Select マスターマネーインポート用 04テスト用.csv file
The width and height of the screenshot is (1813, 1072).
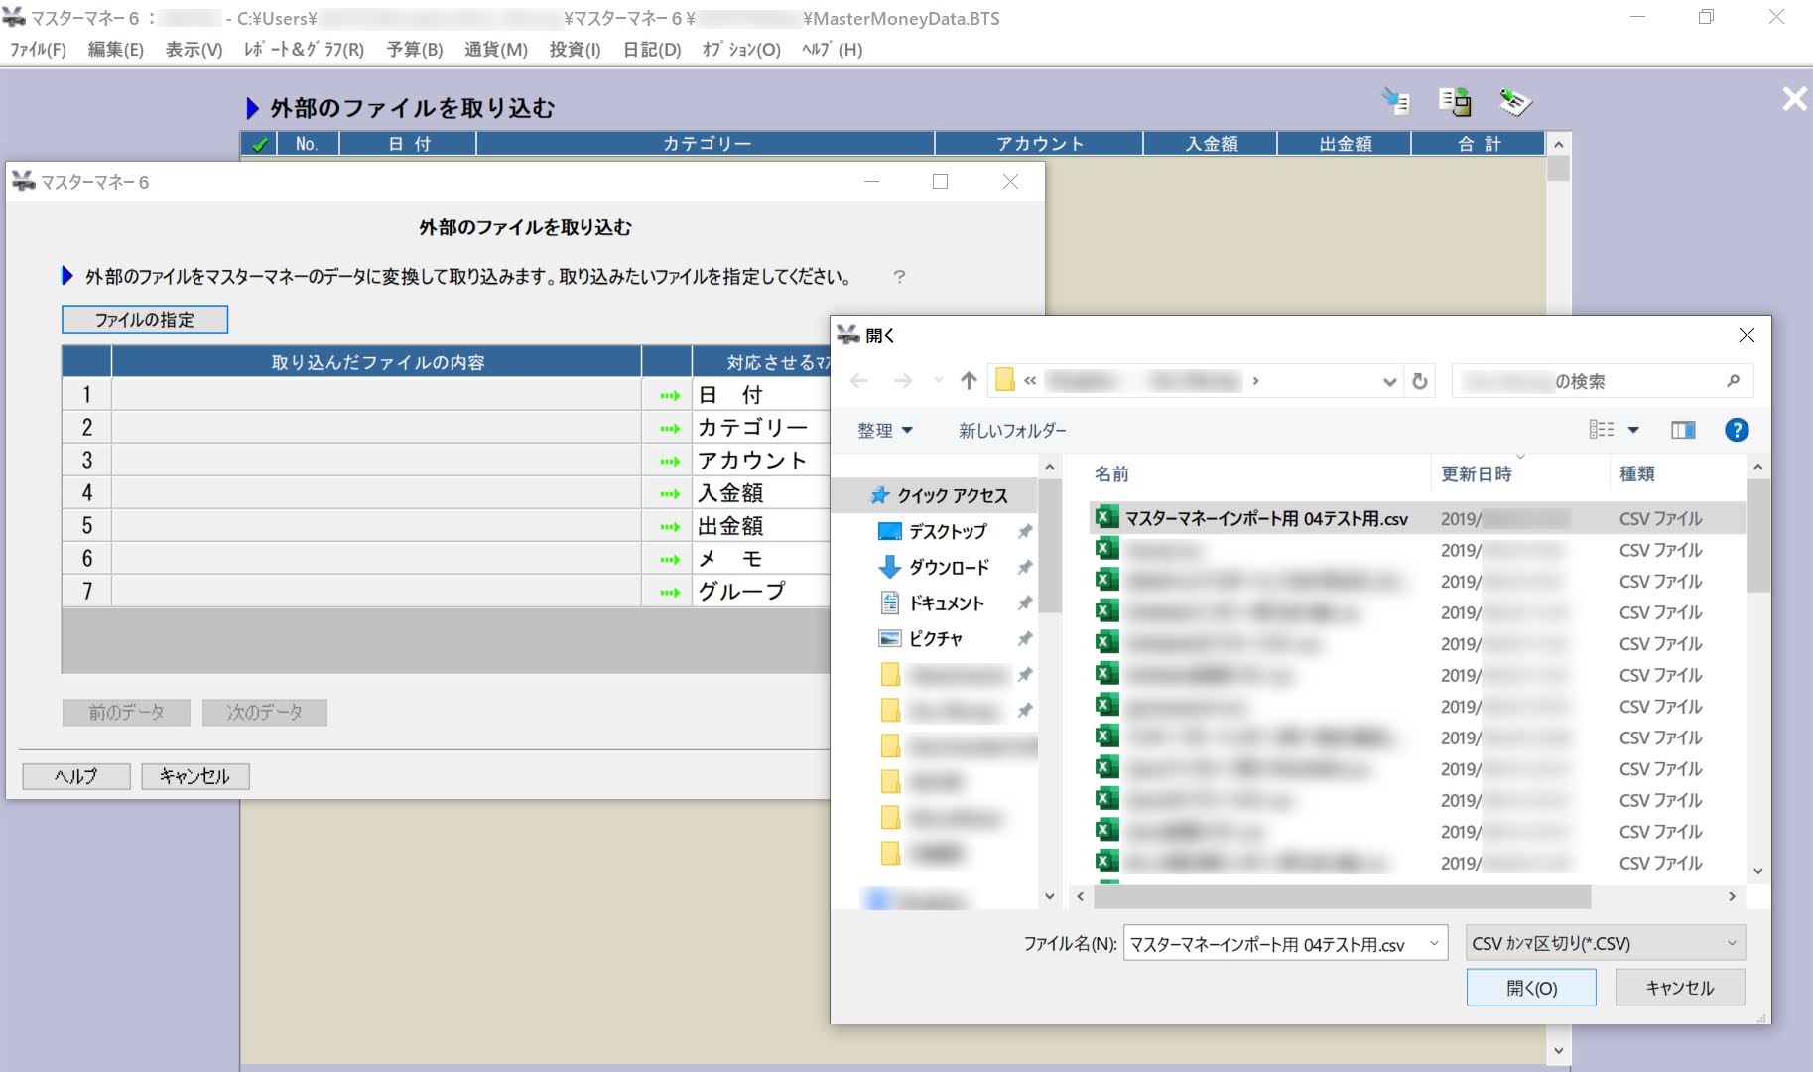point(1417,518)
